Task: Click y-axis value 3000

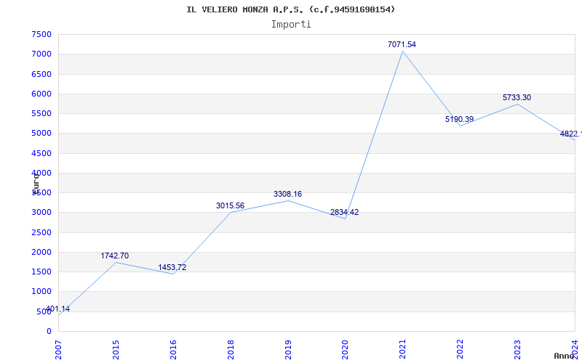Action: [41, 213]
